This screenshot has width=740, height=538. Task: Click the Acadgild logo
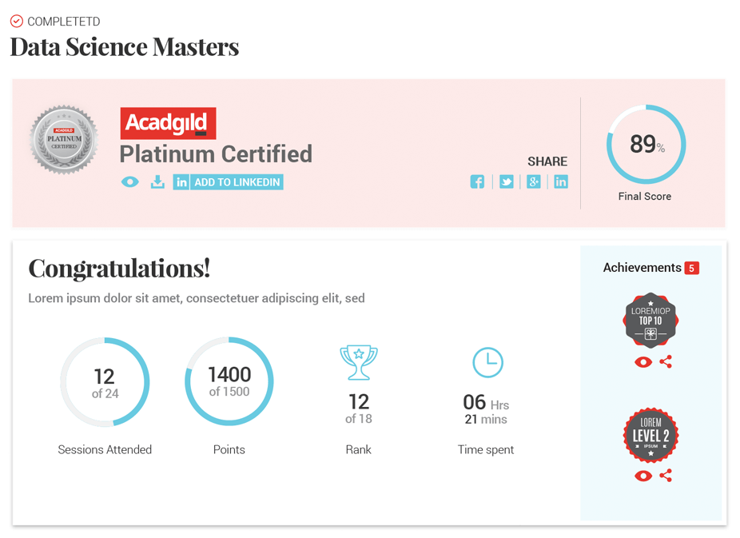[x=168, y=123]
